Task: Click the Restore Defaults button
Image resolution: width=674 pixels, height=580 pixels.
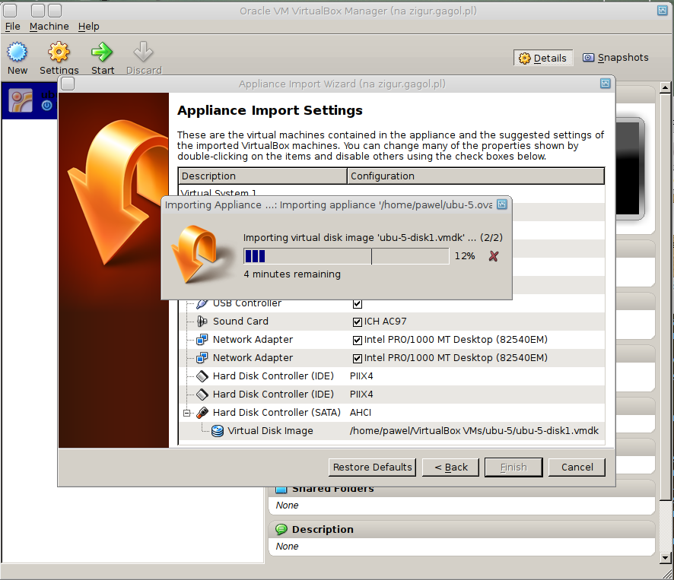Action: pyautogui.click(x=373, y=467)
